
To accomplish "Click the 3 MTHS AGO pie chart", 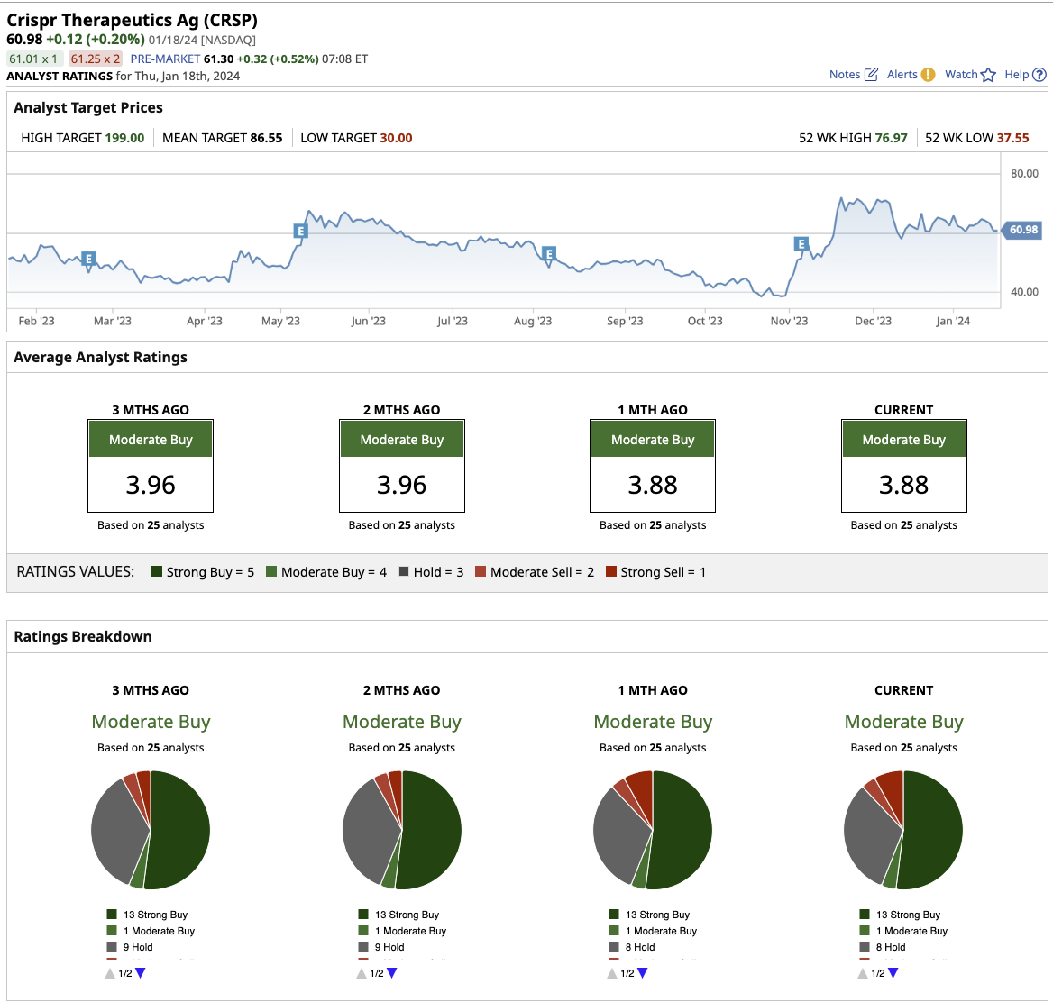I will [x=151, y=830].
